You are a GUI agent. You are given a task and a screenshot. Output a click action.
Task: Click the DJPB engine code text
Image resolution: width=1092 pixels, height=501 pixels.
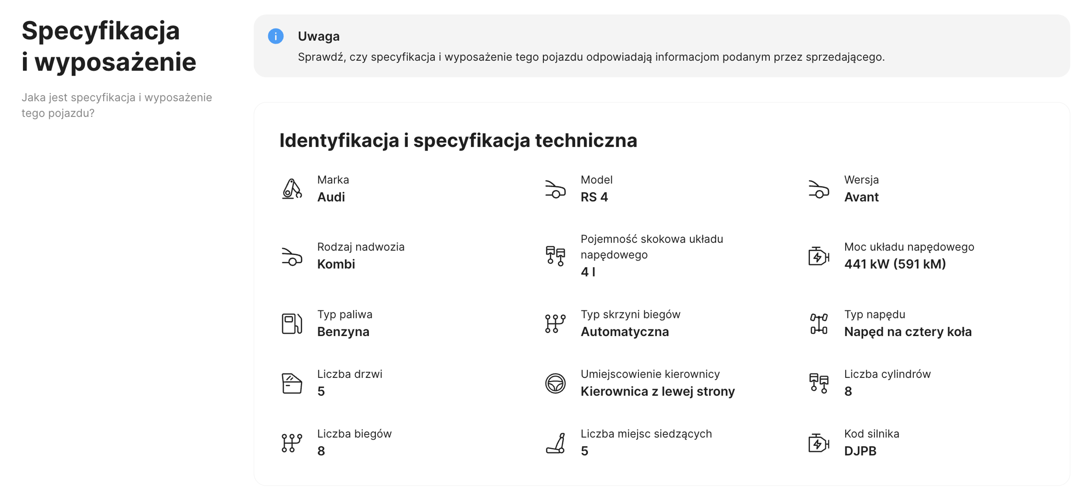coord(860,451)
